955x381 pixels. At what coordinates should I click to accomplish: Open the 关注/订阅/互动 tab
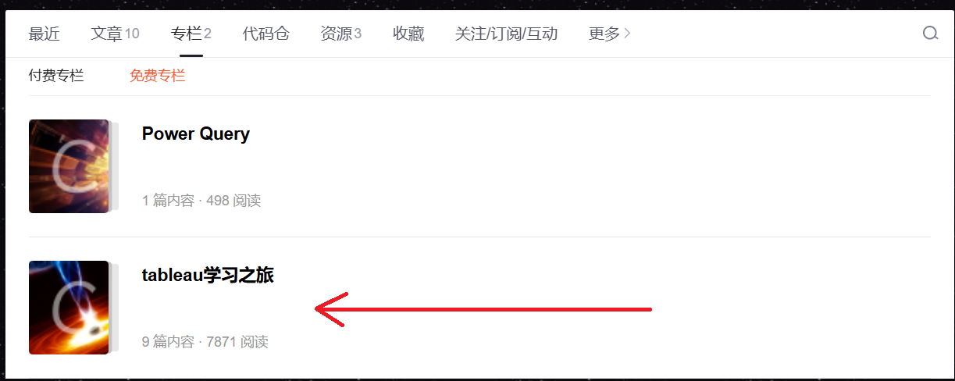pyautogui.click(x=506, y=34)
